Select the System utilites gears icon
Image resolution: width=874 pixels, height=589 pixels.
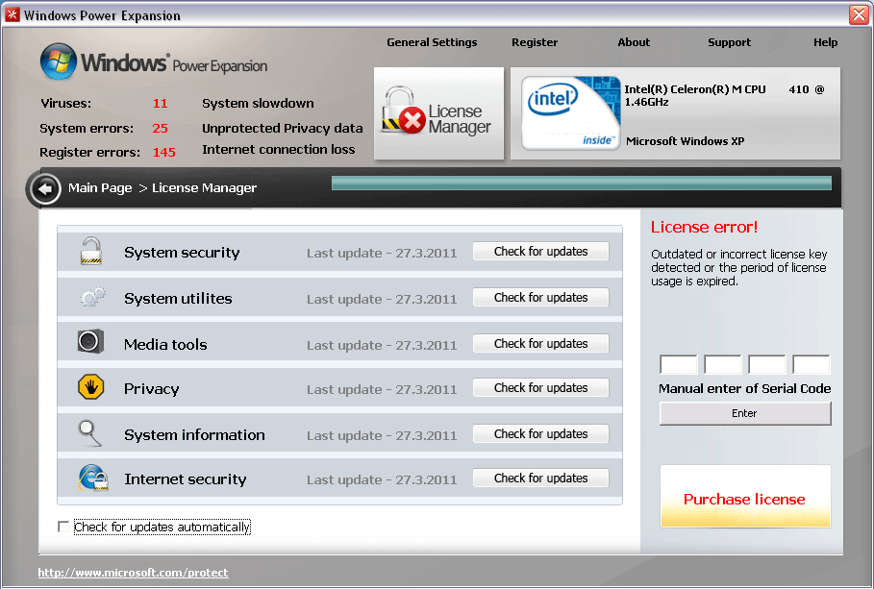[x=91, y=298]
